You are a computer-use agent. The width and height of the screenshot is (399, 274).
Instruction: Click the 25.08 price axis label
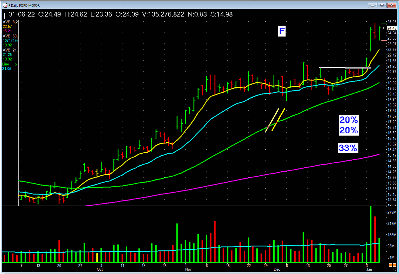tap(392, 22)
